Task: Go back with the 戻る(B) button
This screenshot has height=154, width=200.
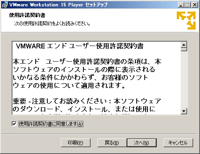Action: click(x=112, y=143)
